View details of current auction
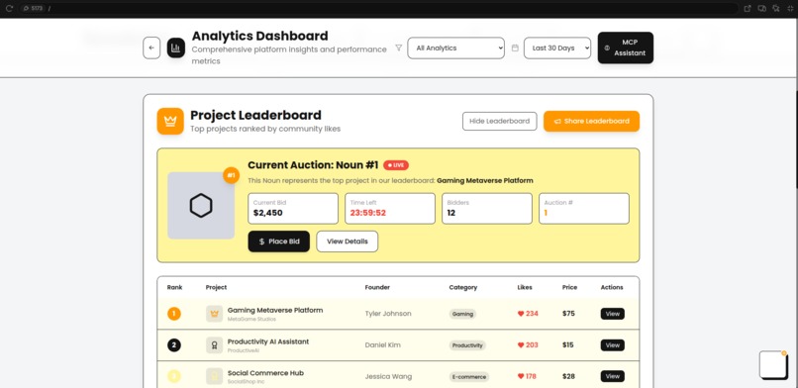Image resolution: width=798 pixels, height=388 pixels. [x=348, y=242]
